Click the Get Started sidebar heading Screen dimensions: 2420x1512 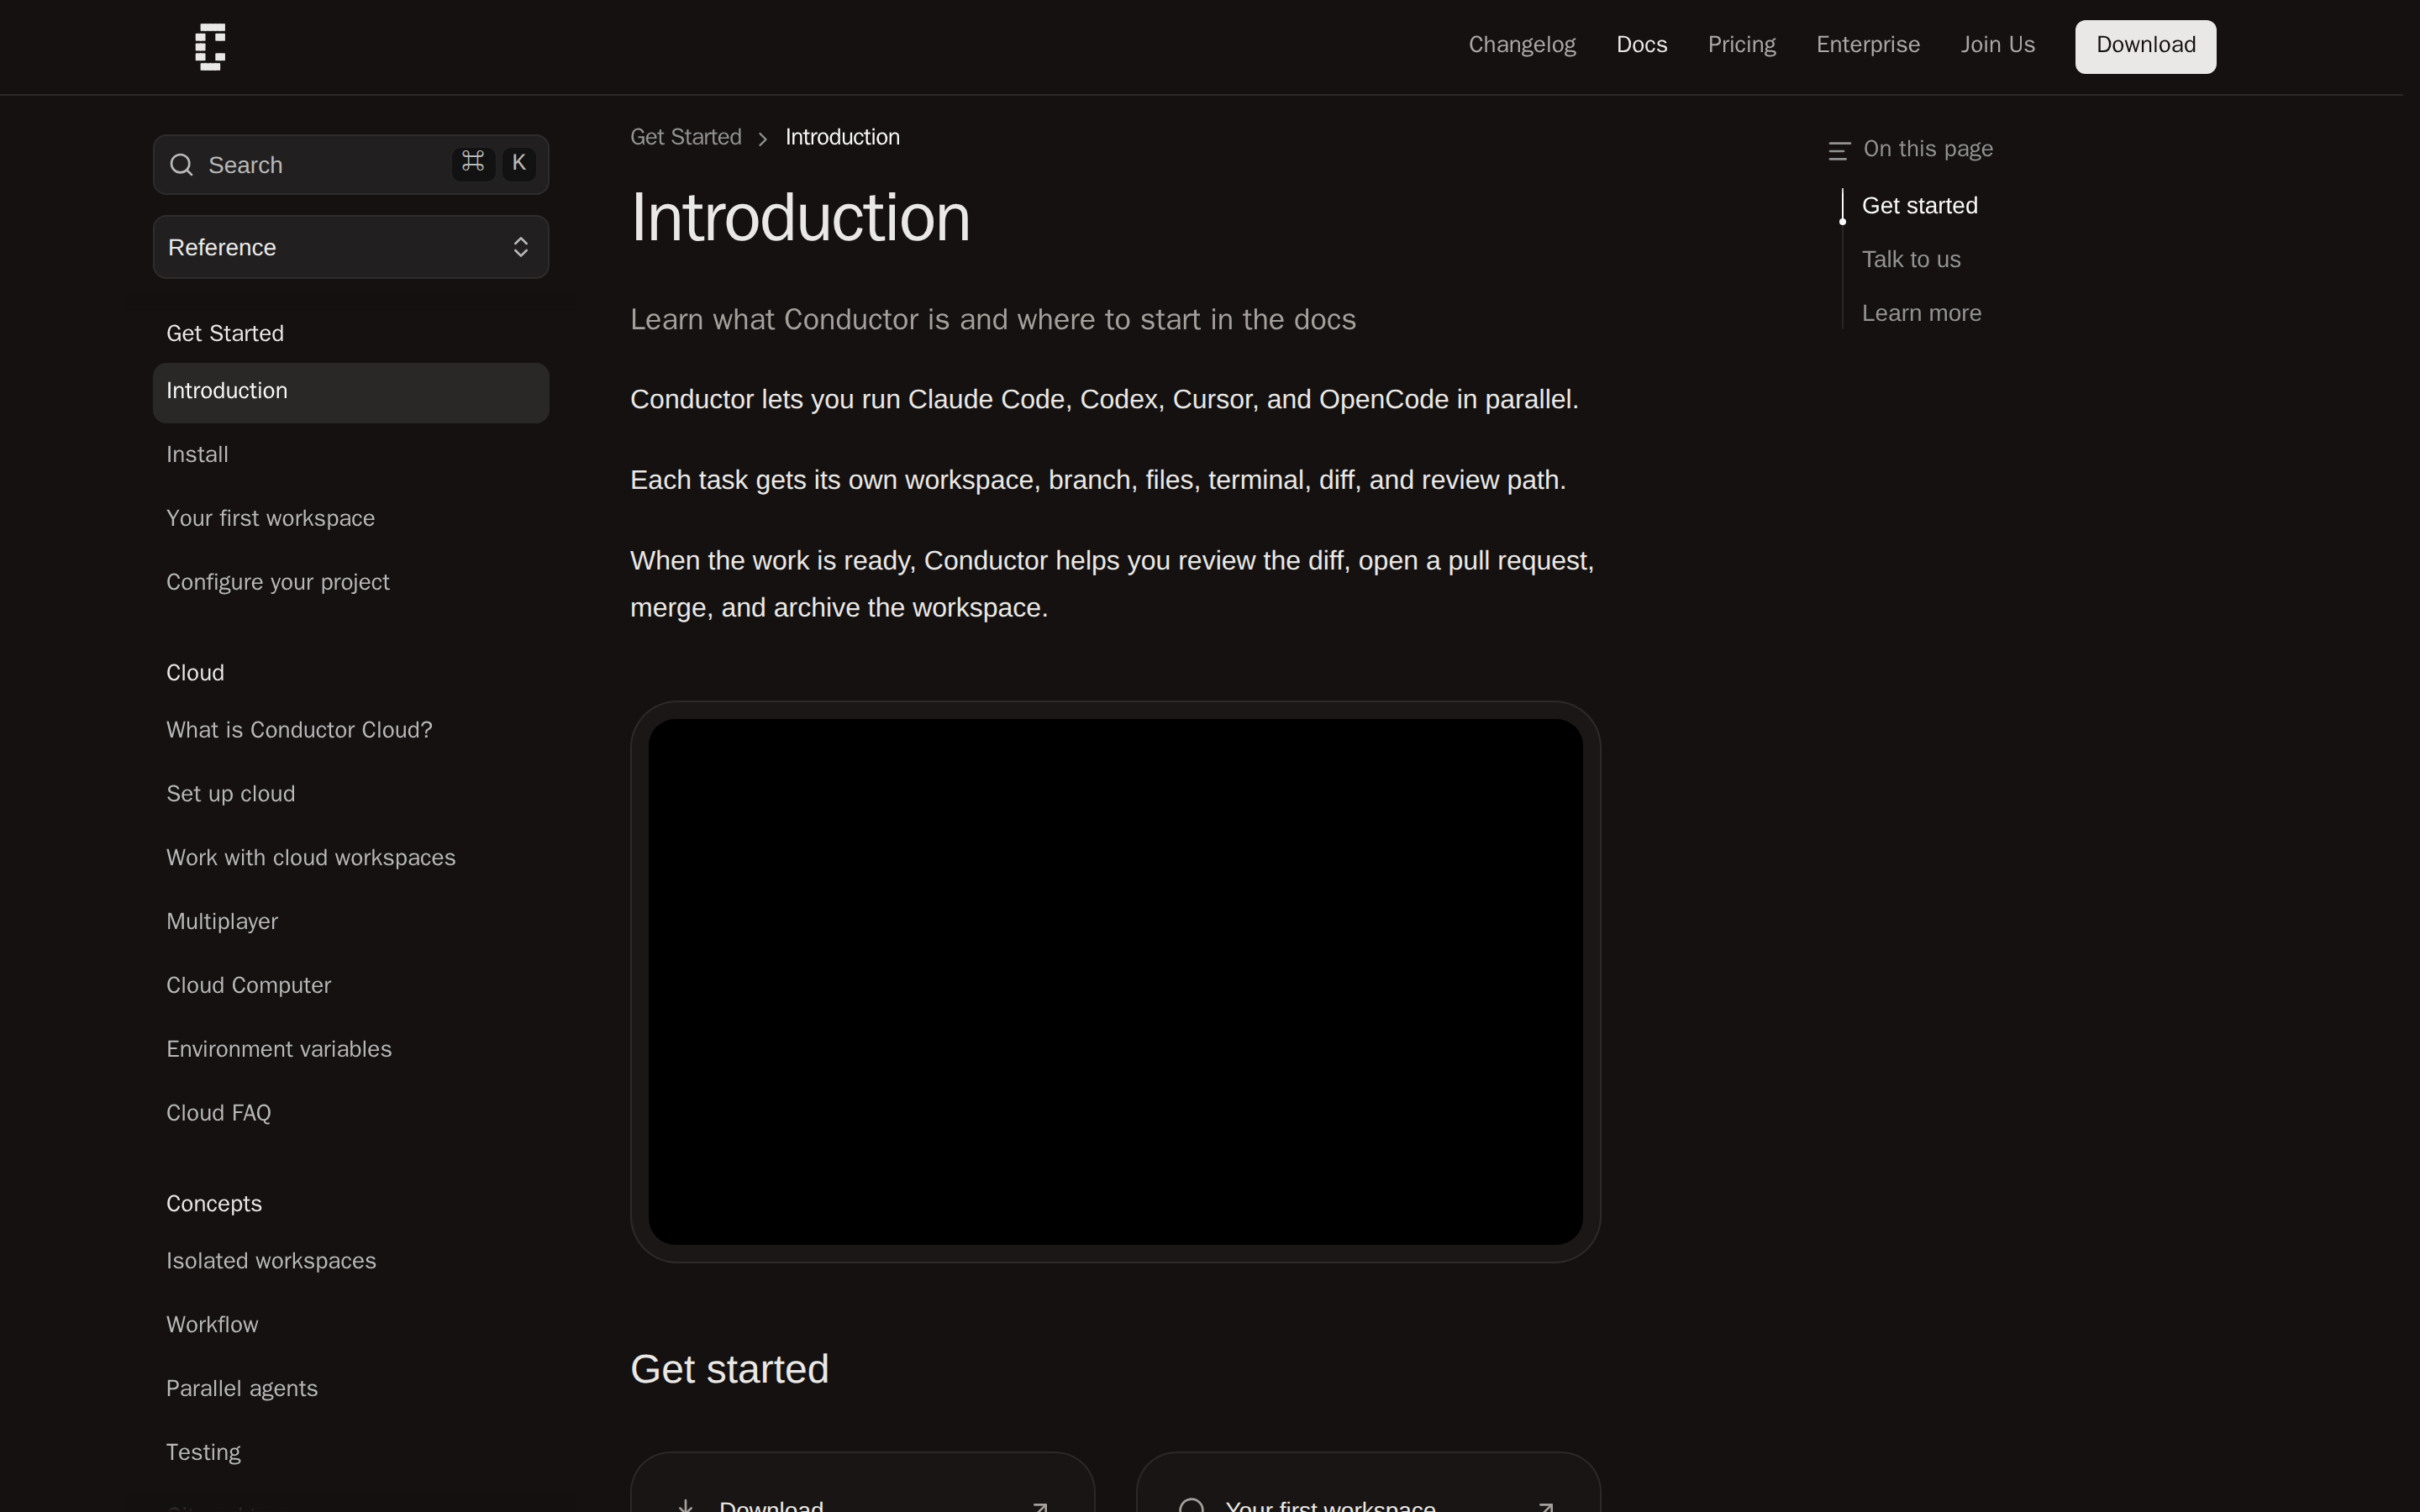coord(225,334)
